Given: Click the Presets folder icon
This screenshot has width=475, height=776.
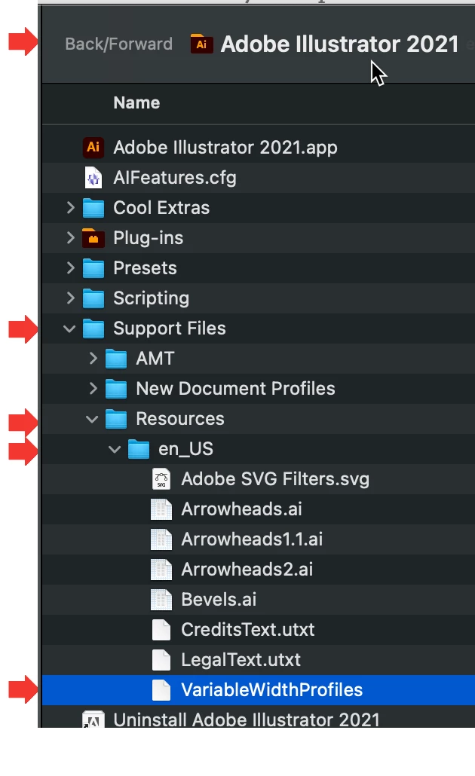Looking at the screenshot, I should [93, 268].
